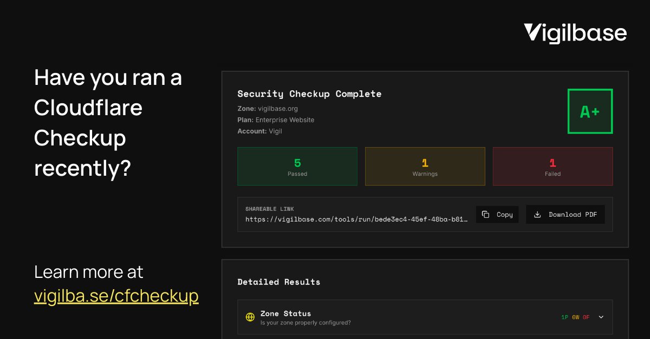
Task: Open the 1 Failed card
Action: tap(552, 167)
